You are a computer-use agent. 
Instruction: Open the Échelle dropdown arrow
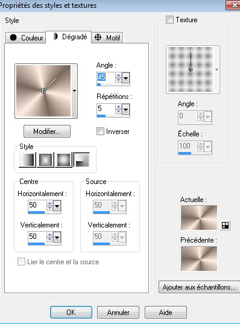208,147
